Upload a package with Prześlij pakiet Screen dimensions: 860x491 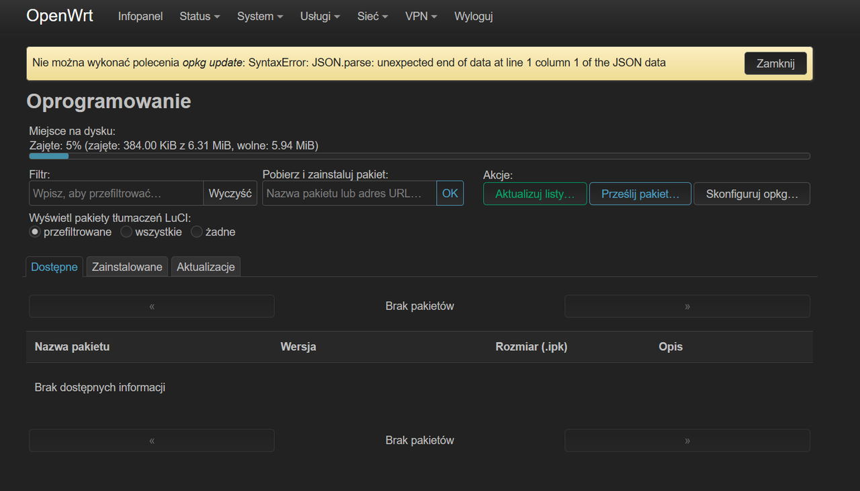point(640,194)
